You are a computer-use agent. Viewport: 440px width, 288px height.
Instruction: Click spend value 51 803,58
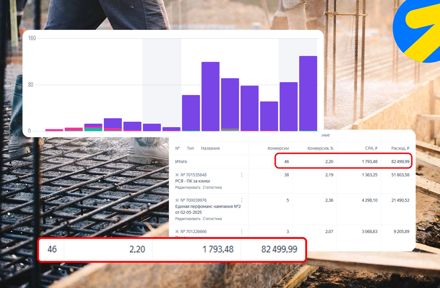400,175
